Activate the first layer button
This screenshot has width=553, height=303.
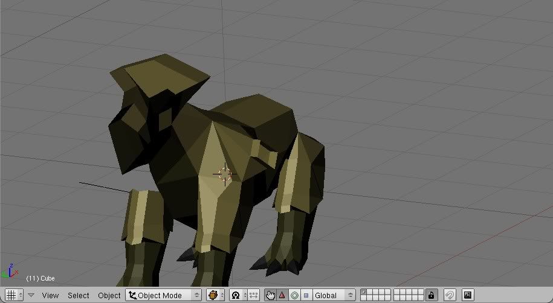tap(364, 292)
